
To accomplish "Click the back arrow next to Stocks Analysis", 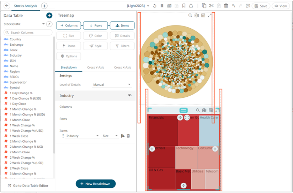I will [x=7, y=6].
